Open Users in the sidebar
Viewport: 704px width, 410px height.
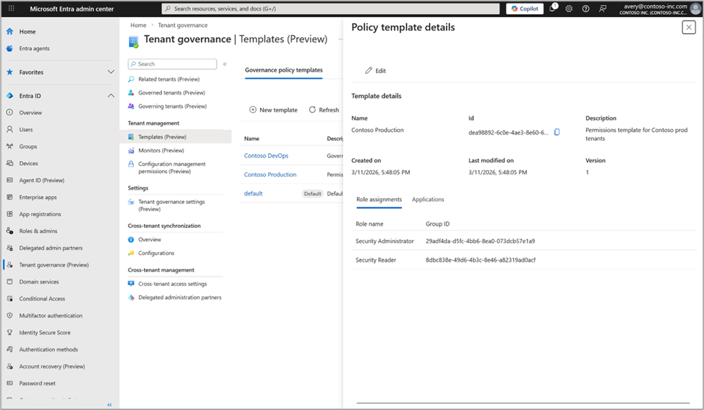(x=25, y=129)
